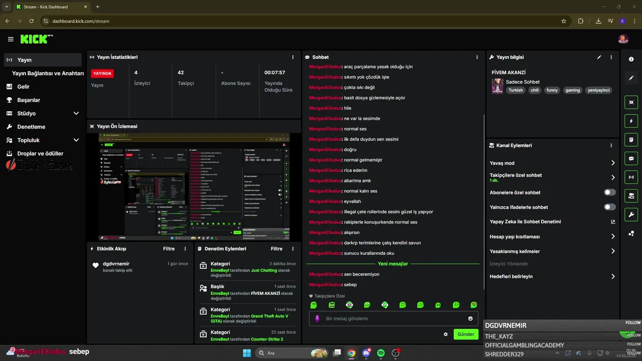Viewport: 642px width, 361px height.
Task: Open Yayın Bağlantısı ve Anahtarı page
Action: pyautogui.click(x=48, y=73)
